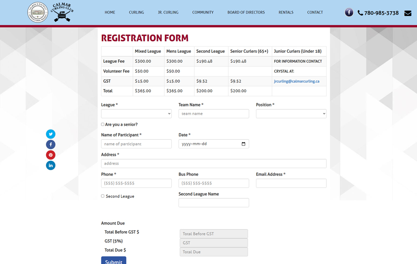
Task: Click the Facebook share icon in sidebar
Action: pyautogui.click(x=50, y=145)
